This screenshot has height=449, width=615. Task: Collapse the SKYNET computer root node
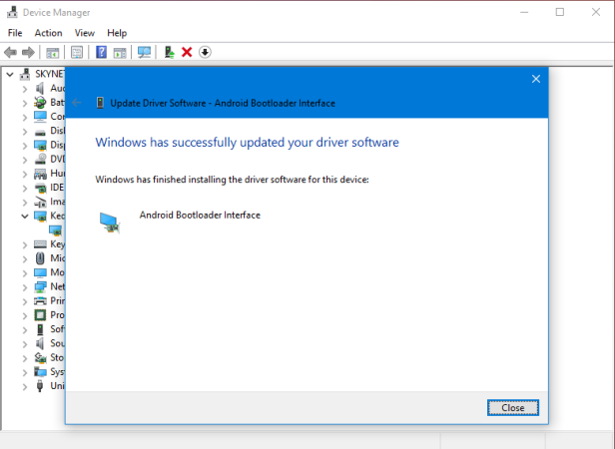10,74
